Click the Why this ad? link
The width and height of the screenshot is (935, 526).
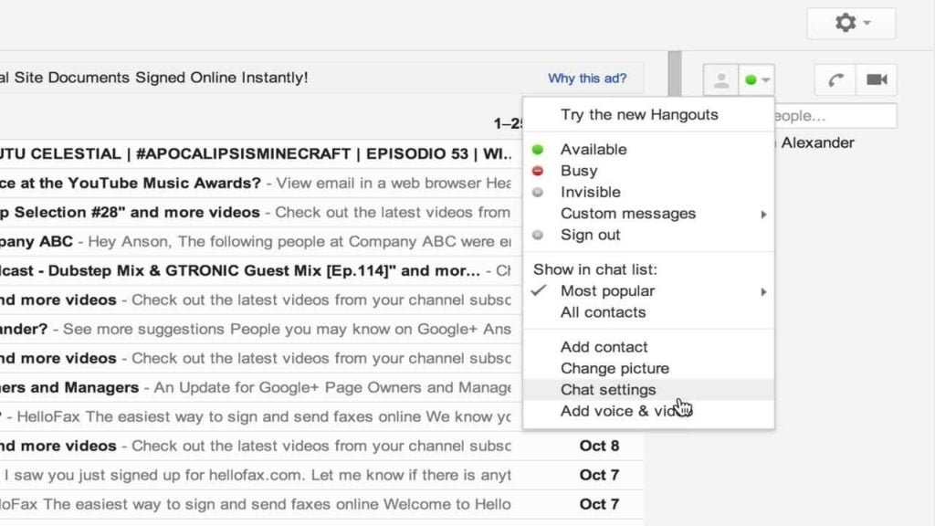(587, 79)
